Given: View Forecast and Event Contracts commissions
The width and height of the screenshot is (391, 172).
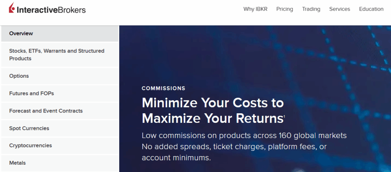Looking at the screenshot, I should [46, 111].
